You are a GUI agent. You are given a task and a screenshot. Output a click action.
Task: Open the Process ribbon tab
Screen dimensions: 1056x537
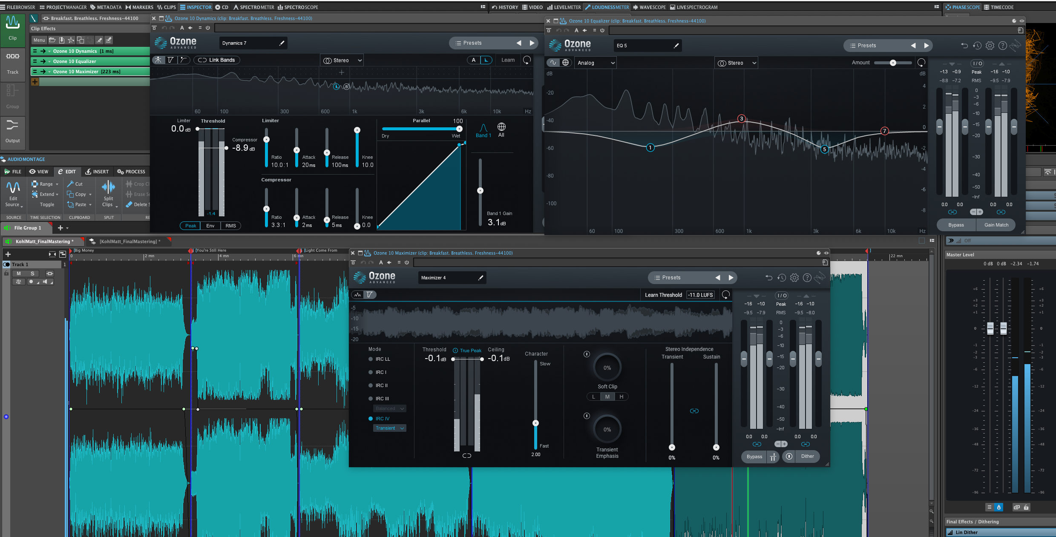131,172
